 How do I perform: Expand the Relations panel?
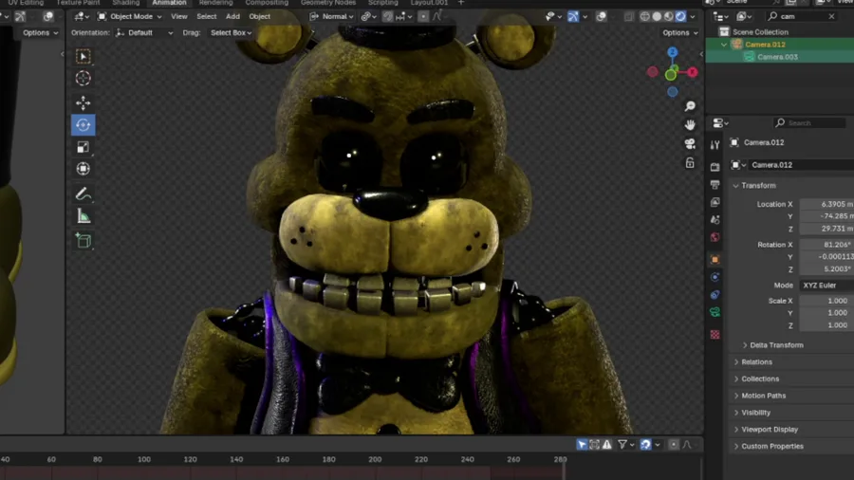(756, 362)
